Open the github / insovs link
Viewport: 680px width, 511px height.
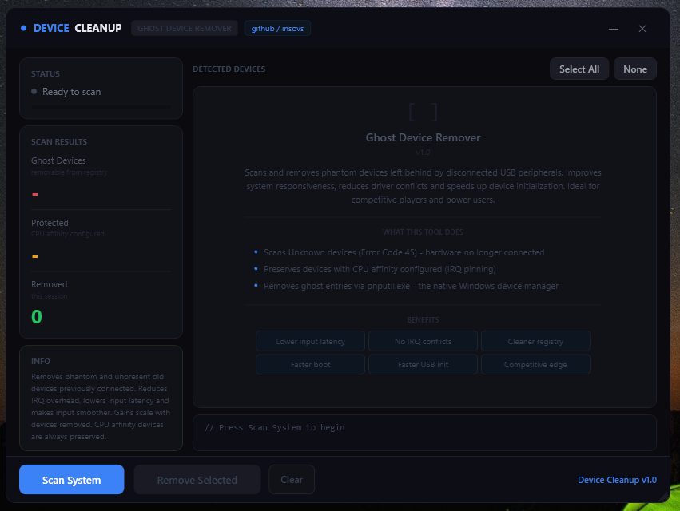click(277, 28)
